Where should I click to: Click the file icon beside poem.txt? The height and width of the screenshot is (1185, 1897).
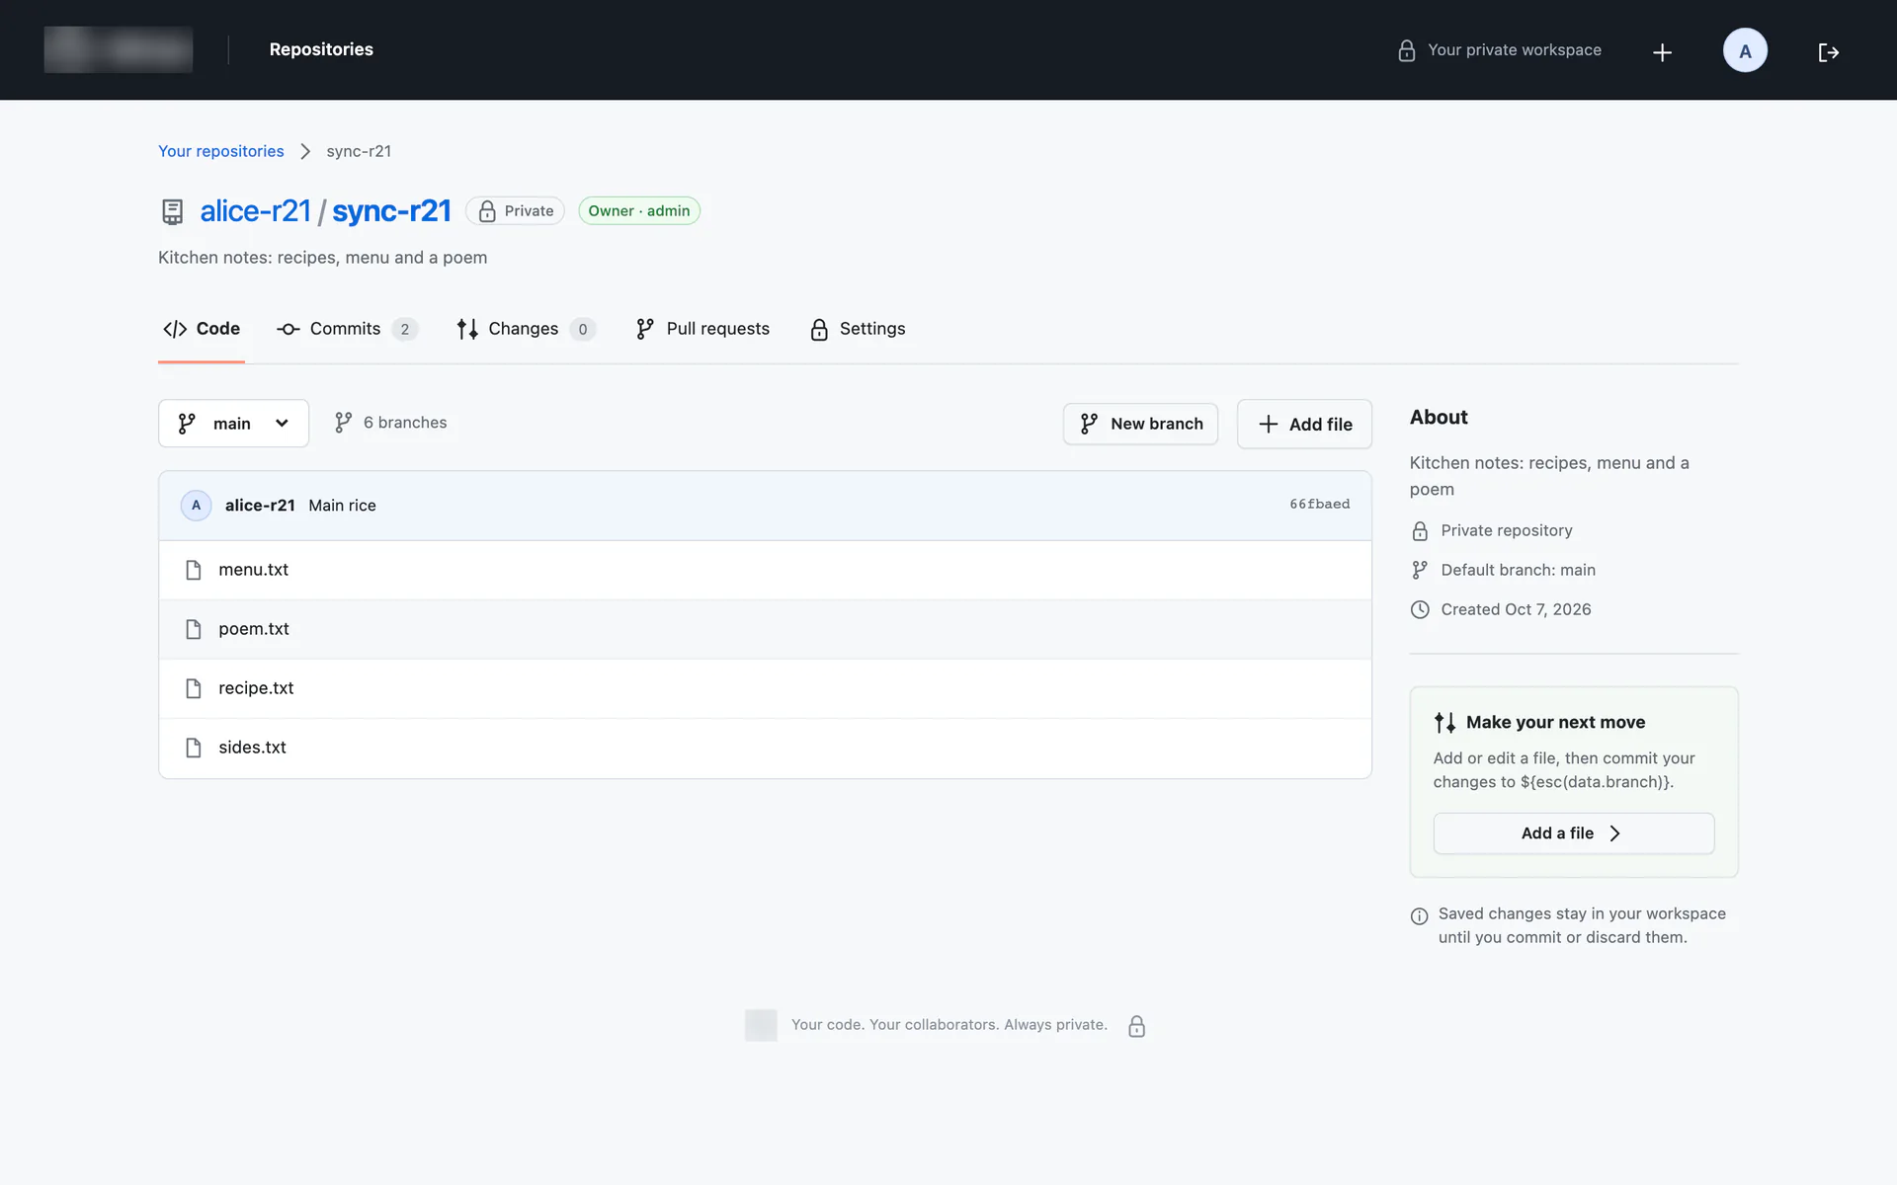pyautogui.click(x=194, y=629)
